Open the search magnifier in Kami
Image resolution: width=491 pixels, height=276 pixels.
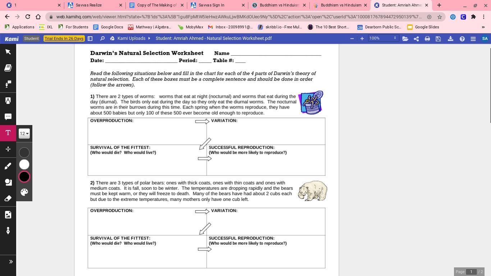pos(102,38)
